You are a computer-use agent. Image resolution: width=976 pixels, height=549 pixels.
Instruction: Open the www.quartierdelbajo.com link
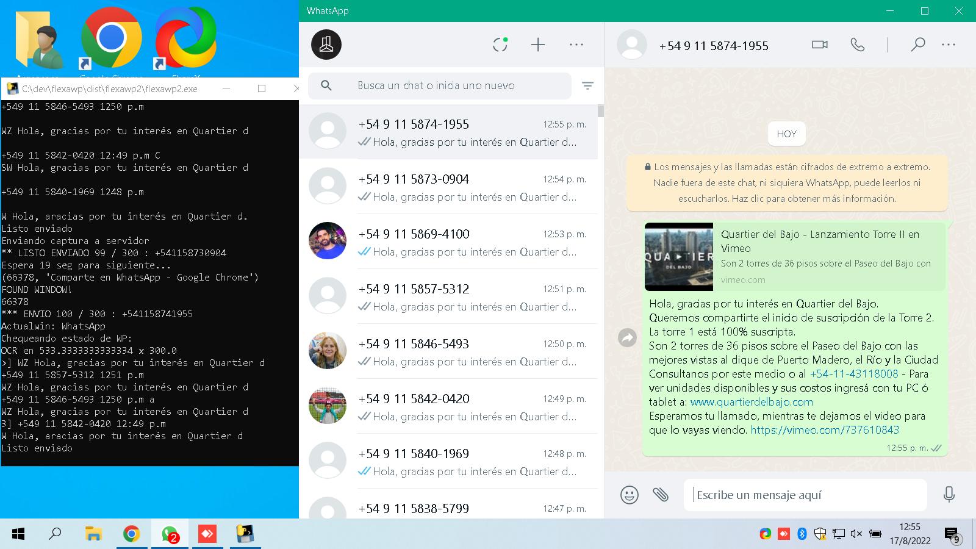(x=752, y=402)
